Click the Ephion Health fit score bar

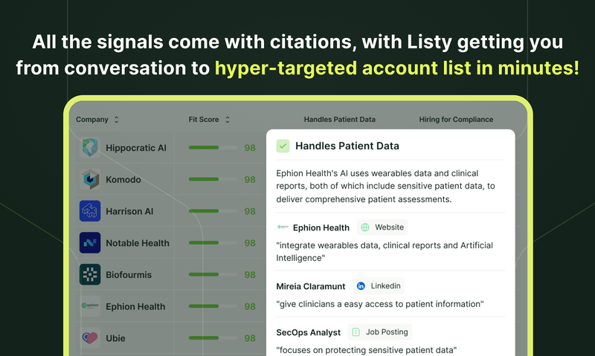(213, 306)
